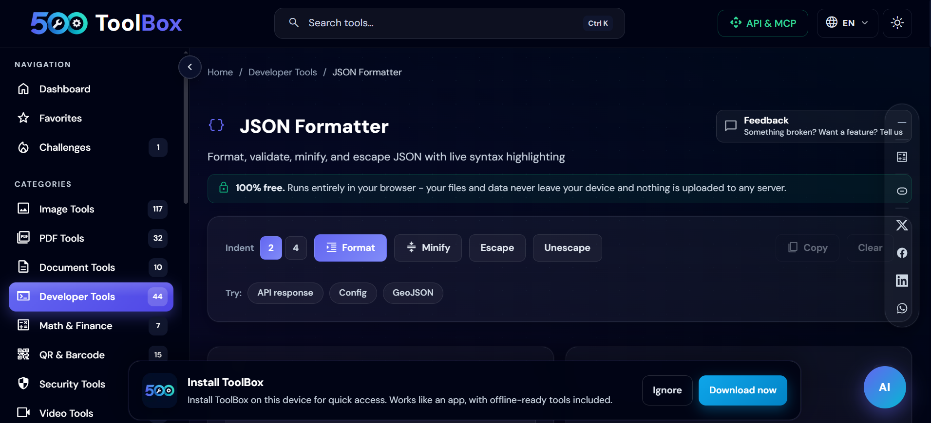Open the Math & Finance category
The image size is (931, 423).
(91, 326)
